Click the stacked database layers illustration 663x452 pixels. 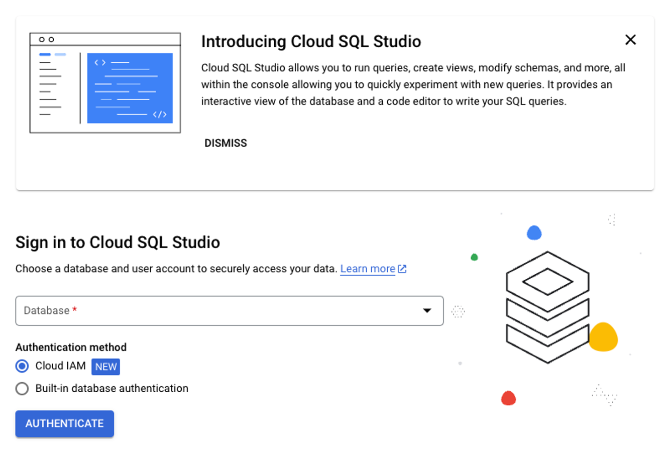click(x=547, y=307)
